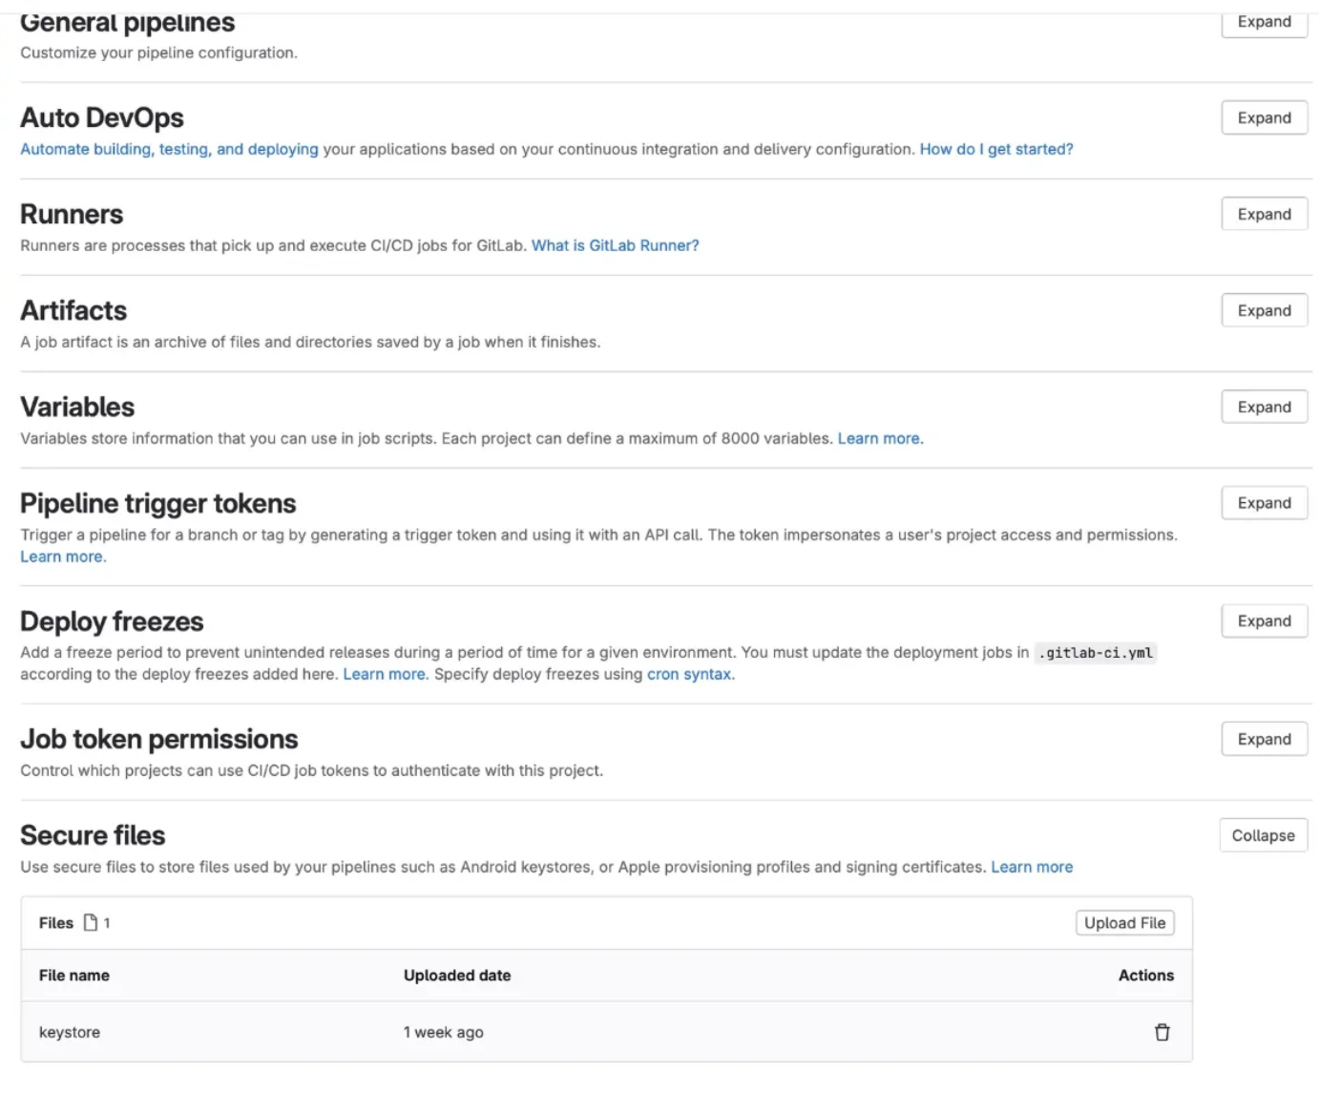Open the cron syntax documentation link
1319x1094 pixels.
(688, 674)
